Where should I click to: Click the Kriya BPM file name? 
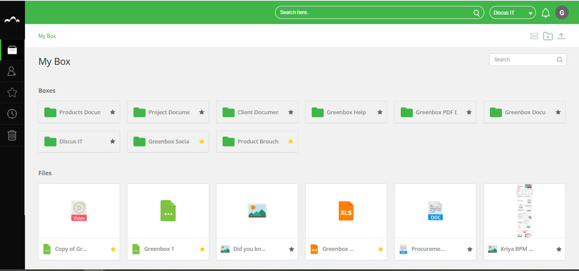(516, 249)
